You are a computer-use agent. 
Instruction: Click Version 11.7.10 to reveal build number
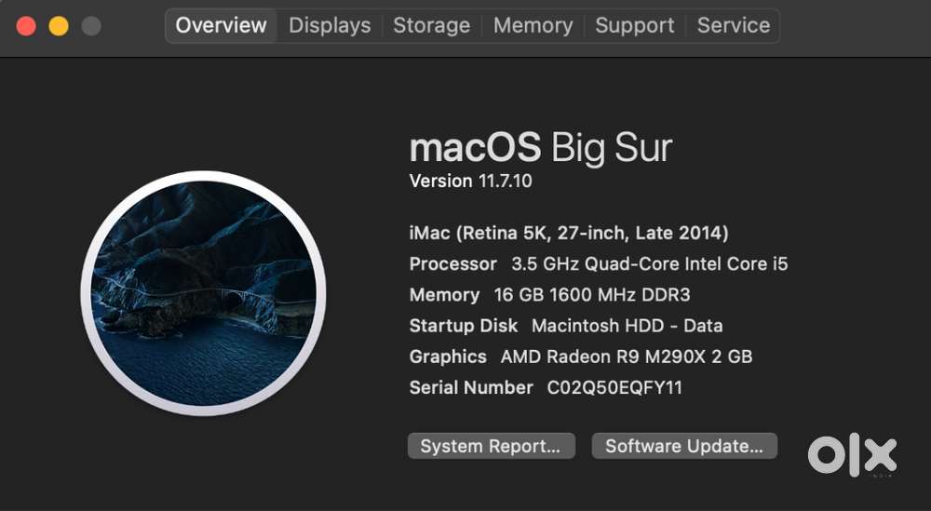471,182
